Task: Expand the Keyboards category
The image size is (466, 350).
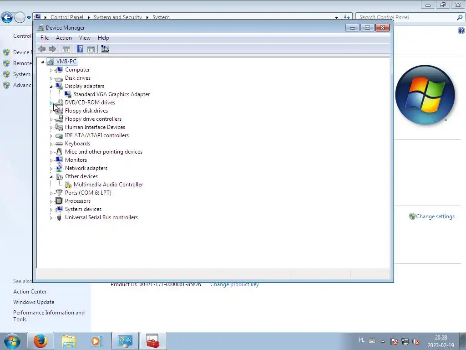Action: pyautogui.click(x=51, y=144)
